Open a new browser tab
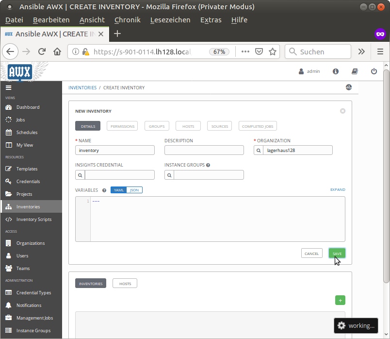 click(x=117, y=34)
